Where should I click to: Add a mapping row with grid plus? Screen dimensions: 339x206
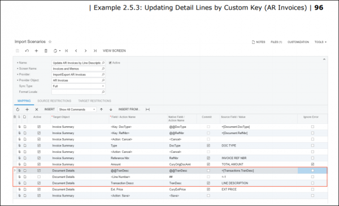pos(27,109)
